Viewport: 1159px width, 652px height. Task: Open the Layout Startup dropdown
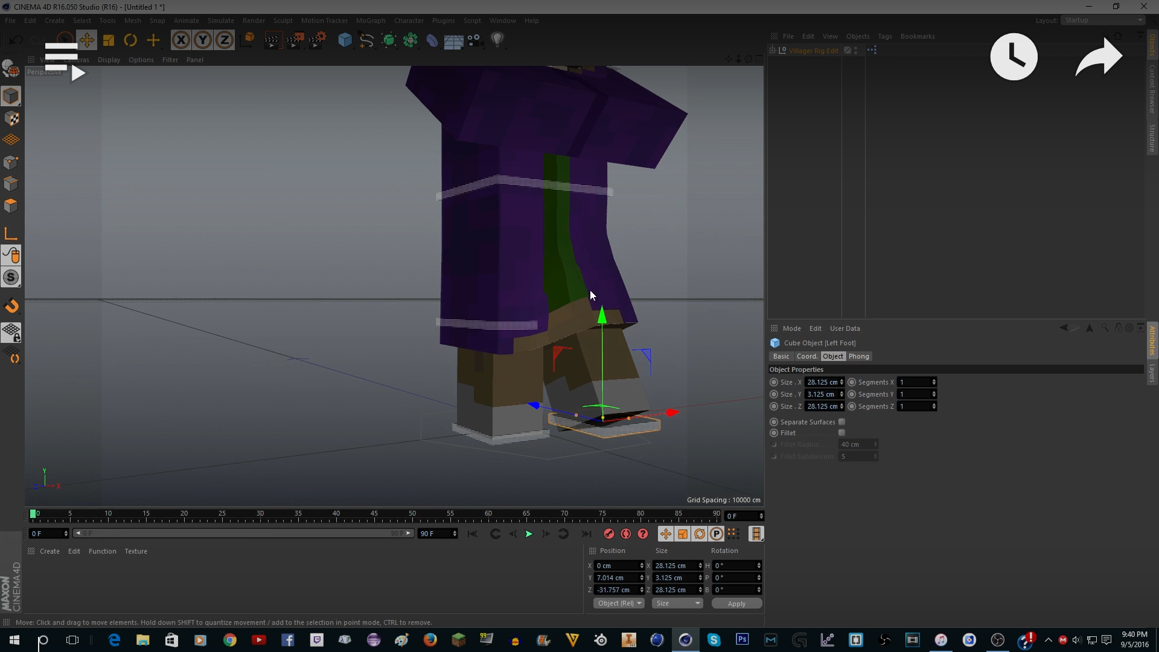[x=1103, y=21]
